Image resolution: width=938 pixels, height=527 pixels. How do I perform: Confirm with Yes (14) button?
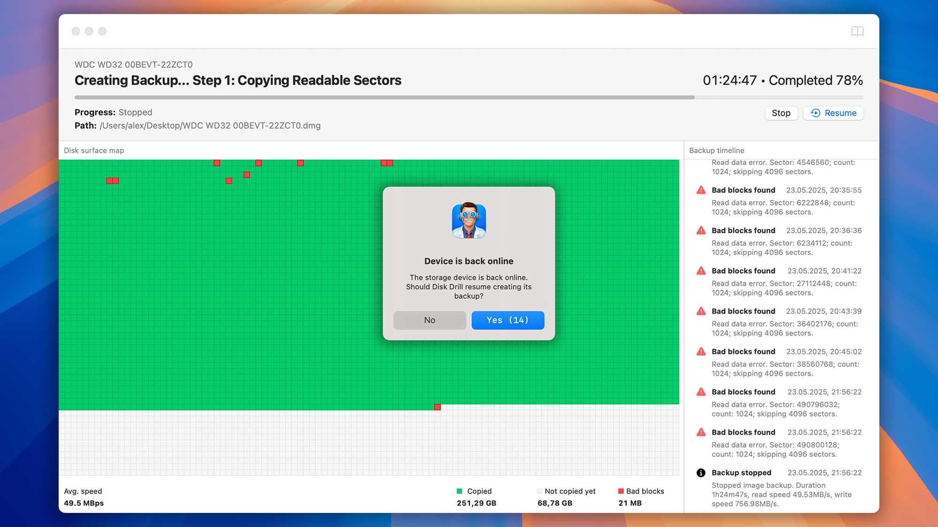[507, 320]
